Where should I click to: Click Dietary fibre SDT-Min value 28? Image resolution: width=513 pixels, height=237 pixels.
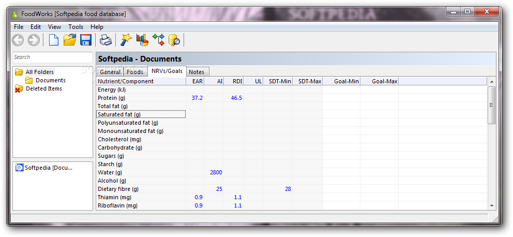tap(288, 189)
